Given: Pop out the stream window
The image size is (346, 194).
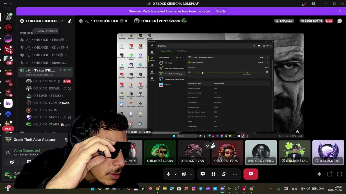Looking at the screenshot, I should click(330, 174).
